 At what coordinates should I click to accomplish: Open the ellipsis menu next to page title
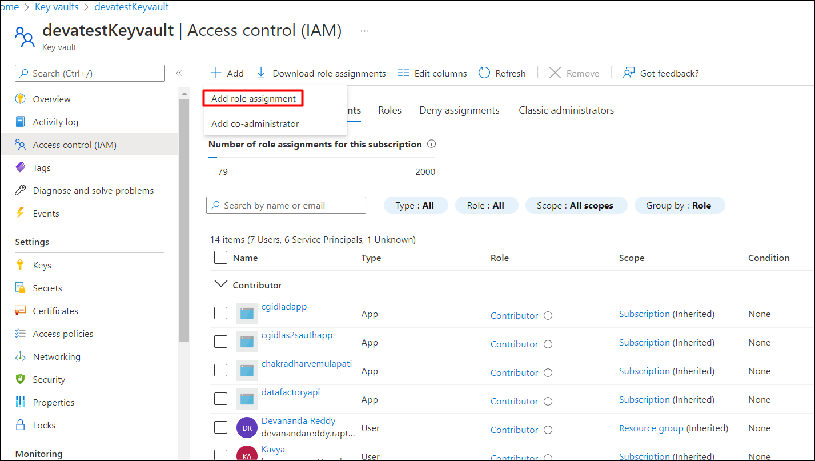click(364, 30)
